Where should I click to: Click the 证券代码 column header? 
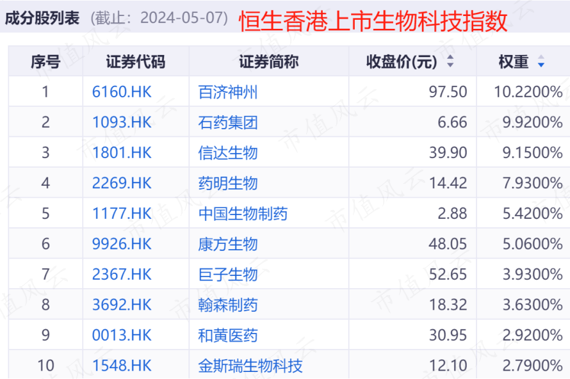pos(136,61)
